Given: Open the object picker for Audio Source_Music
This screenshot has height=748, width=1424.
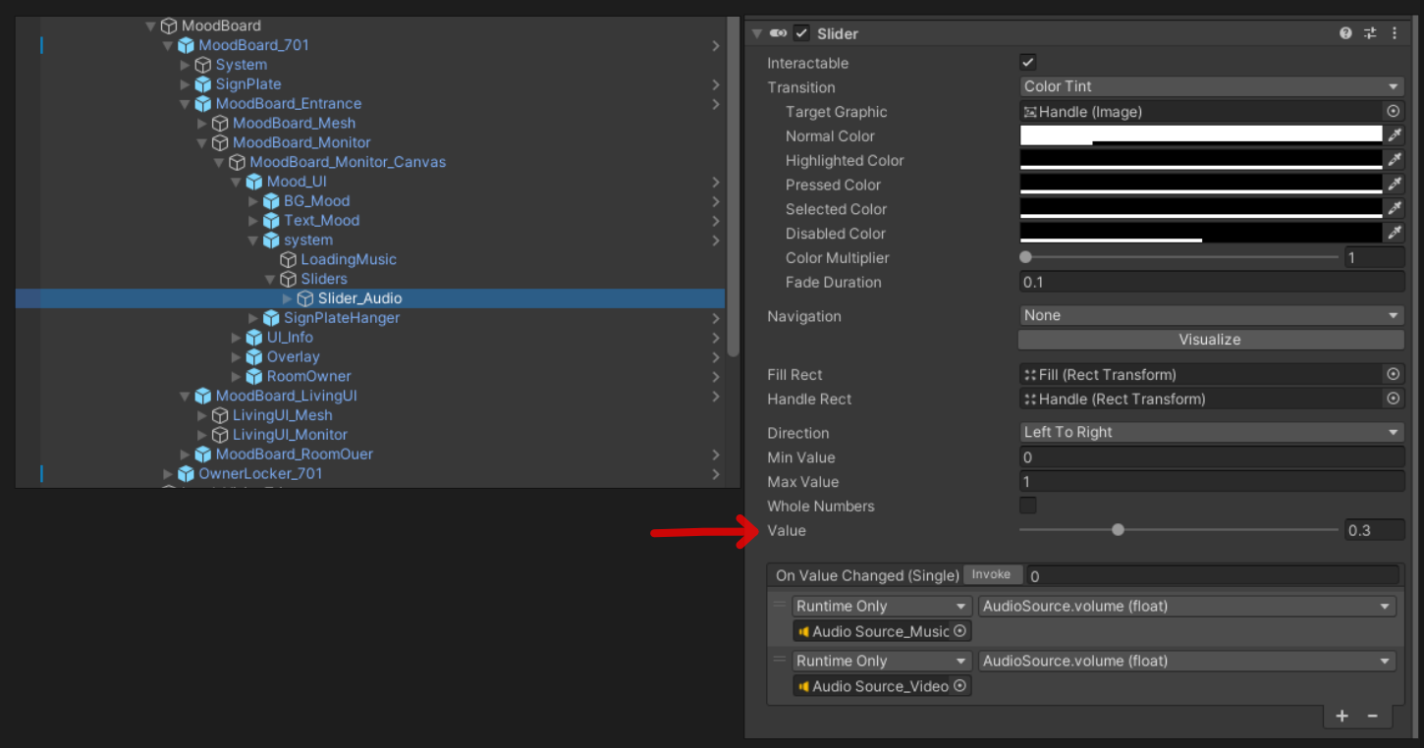Looking at the screenshot, I should (960, 631).
